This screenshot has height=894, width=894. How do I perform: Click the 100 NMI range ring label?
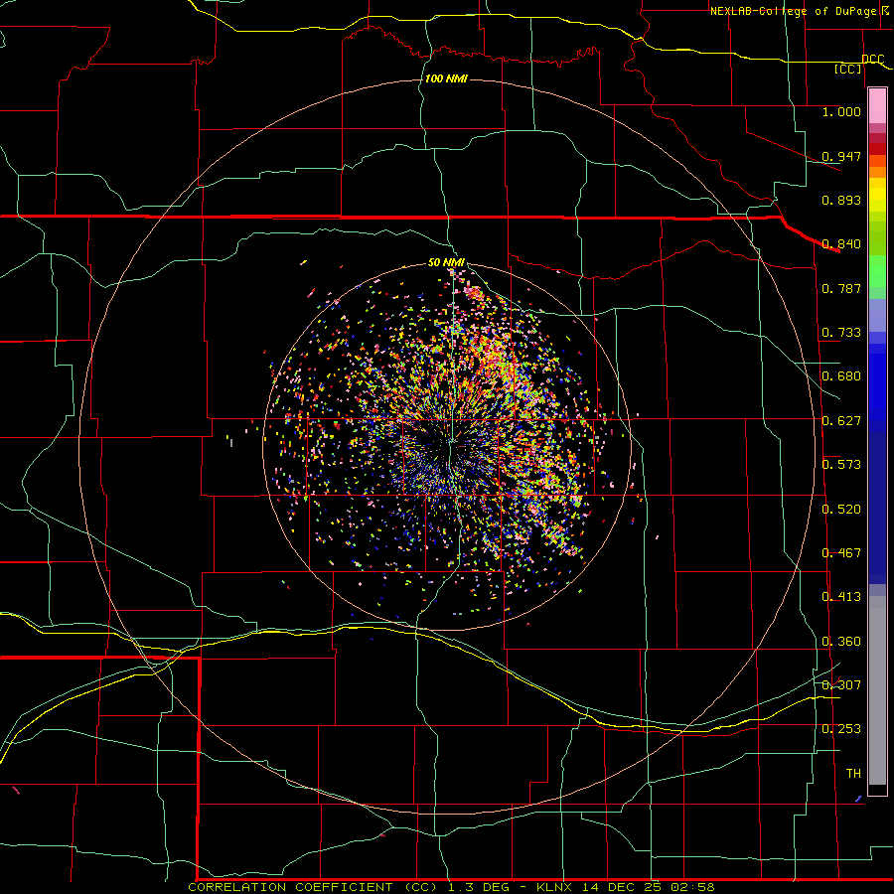tap(446, 78)
